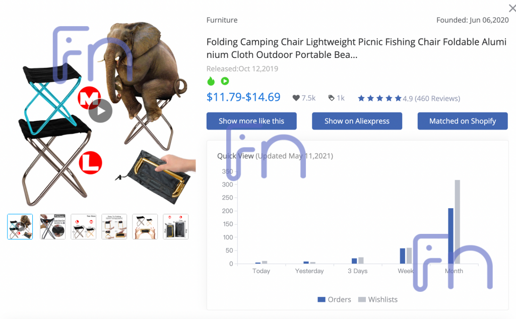The height and width of the screenshot is (319, 516).
Task: Select third thumbnail showing two sizes
Action: (x=84, y=226)
